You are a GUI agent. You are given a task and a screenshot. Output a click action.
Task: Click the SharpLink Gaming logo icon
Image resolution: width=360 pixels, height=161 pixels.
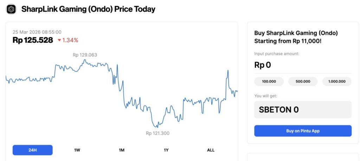(11, 9)
